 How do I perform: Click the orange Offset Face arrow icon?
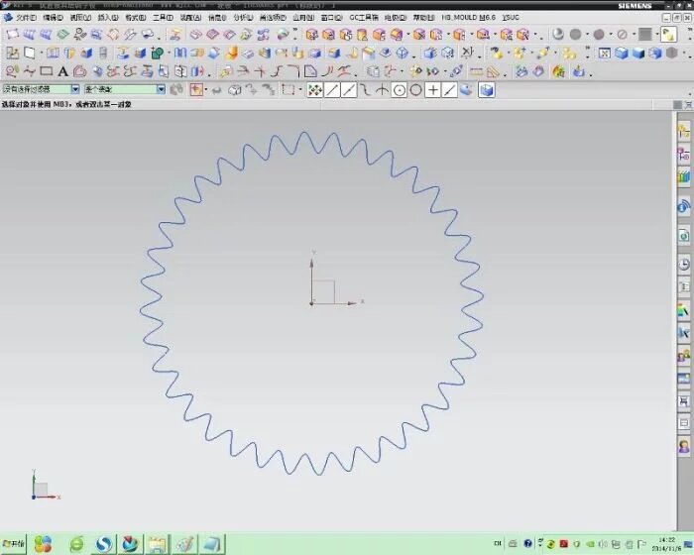[231, 54]
